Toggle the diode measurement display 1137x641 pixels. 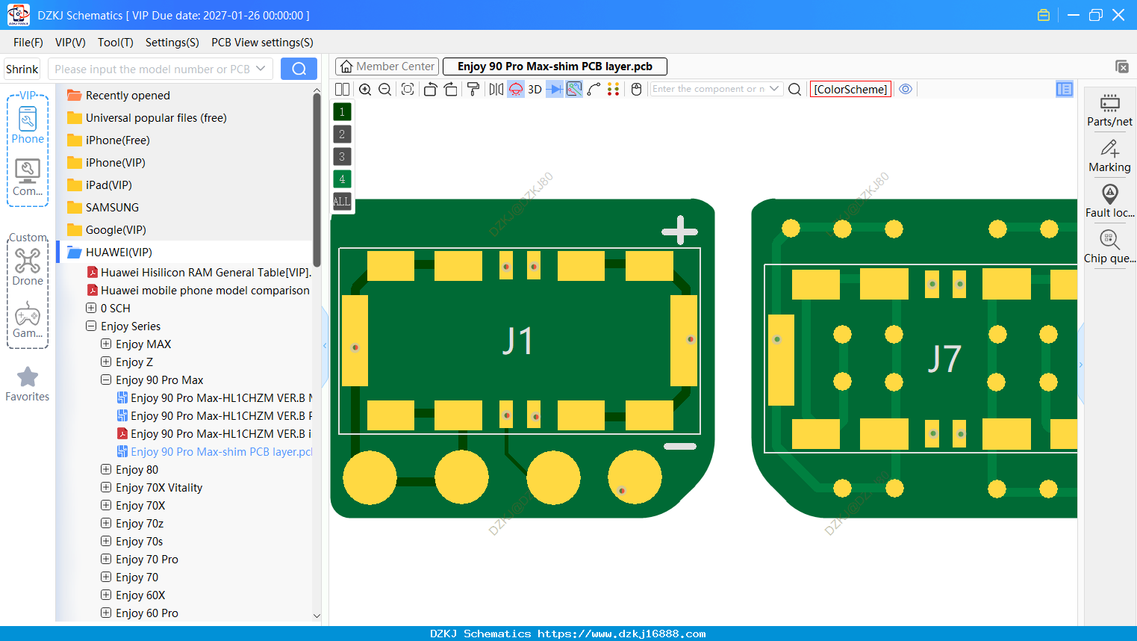555,90
